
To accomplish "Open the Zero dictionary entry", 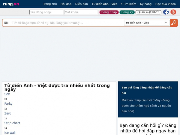I will point(8,113).
